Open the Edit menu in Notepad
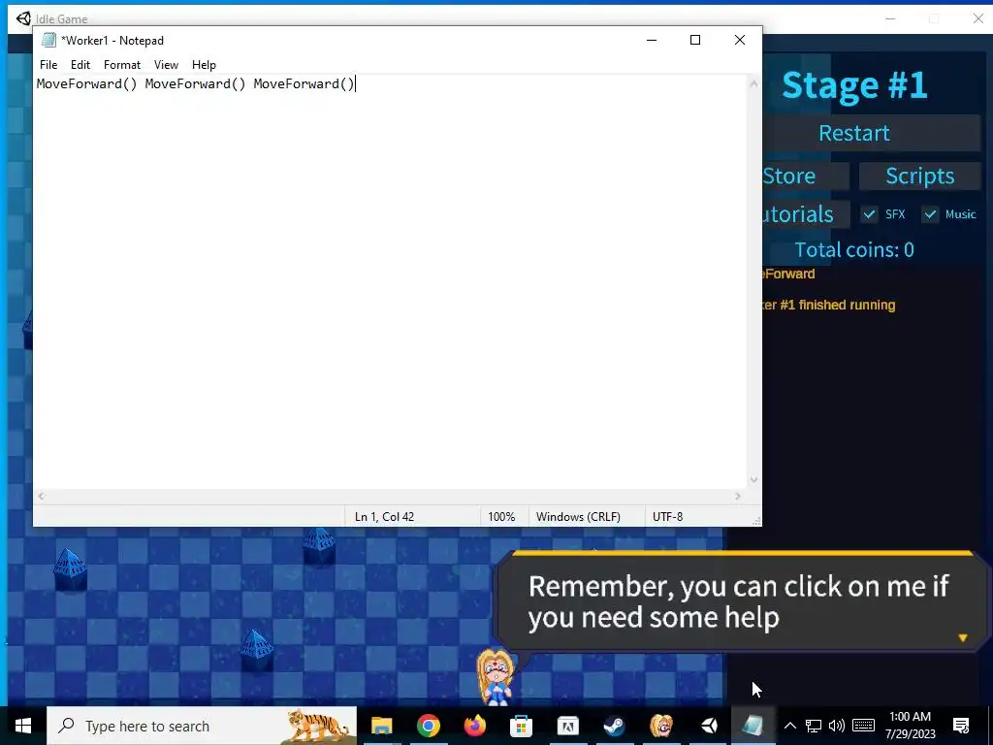 click(x=80, y=65)
